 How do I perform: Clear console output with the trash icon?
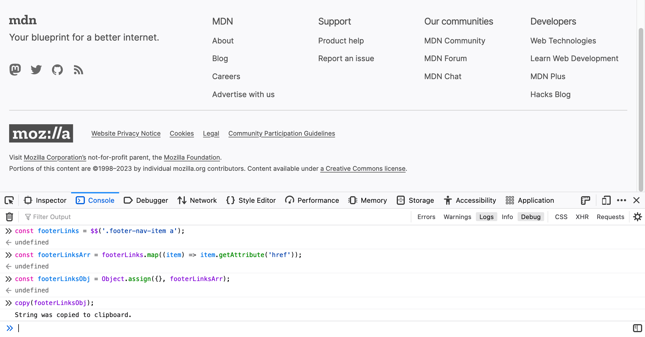[x=9, y=217]
